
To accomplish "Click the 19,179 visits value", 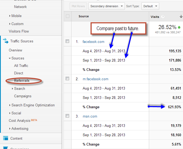I will pos(176,126).
